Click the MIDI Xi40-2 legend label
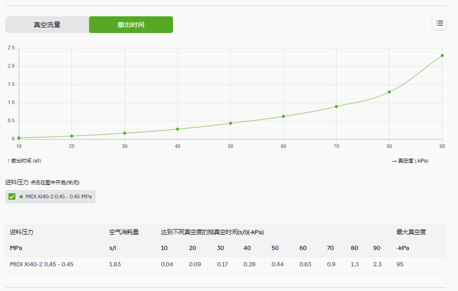This screenshot has height=291, width=458. (x=57, y=196)
